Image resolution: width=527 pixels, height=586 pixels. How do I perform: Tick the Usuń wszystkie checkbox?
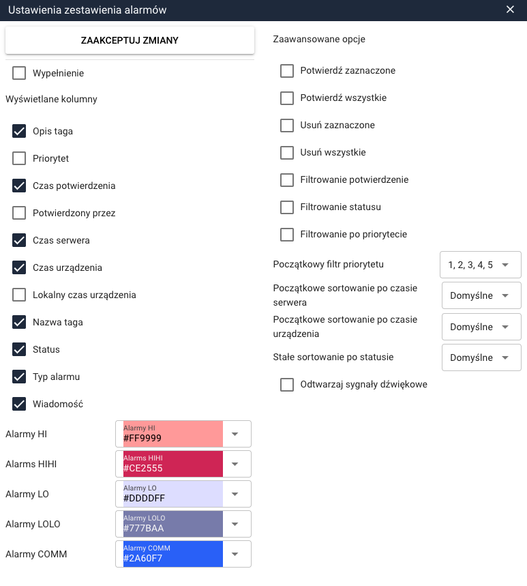(x=287, y=152)
